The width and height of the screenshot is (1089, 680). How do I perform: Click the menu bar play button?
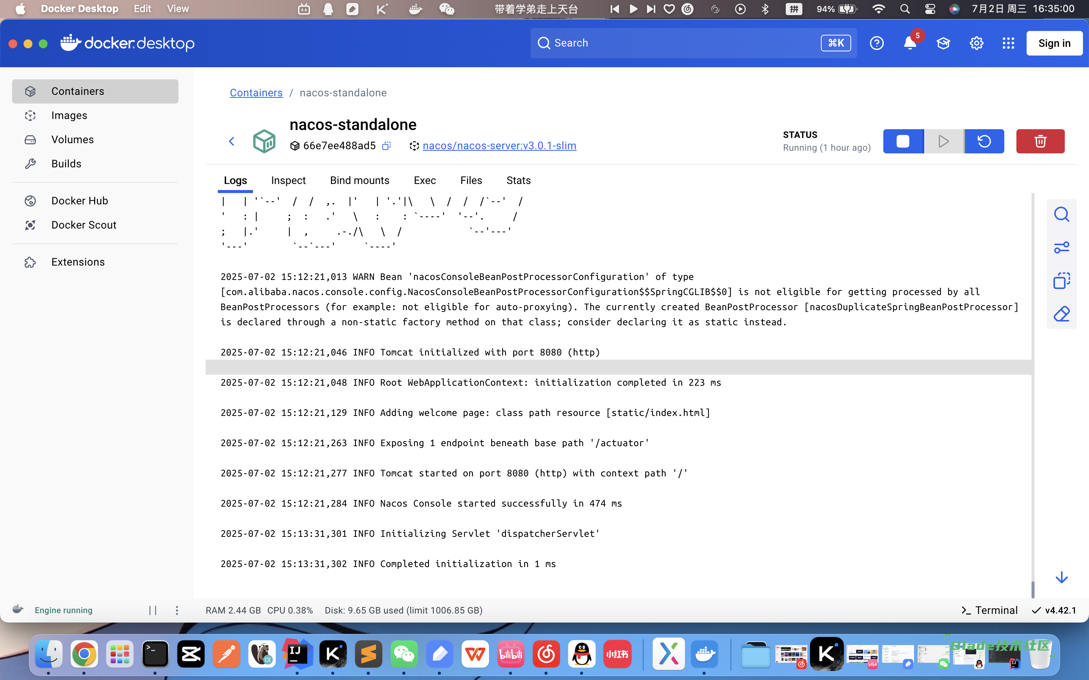[633, 9]
